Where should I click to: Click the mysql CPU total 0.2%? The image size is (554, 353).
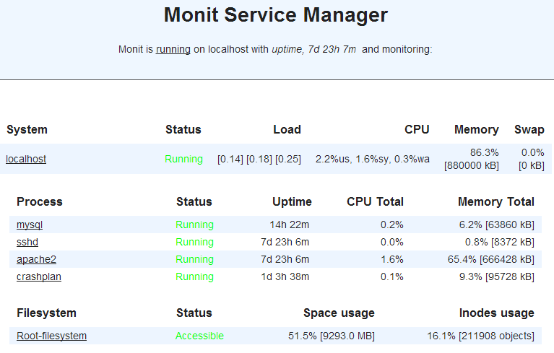point(391,225)
